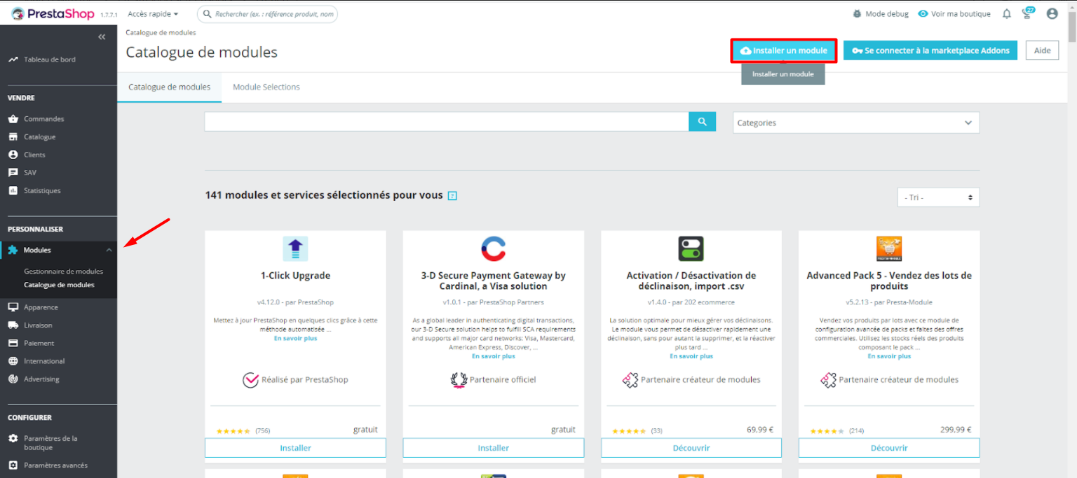1077x478 pixels.
Task: Click the Paiement card icon
Action: point(13,343)
